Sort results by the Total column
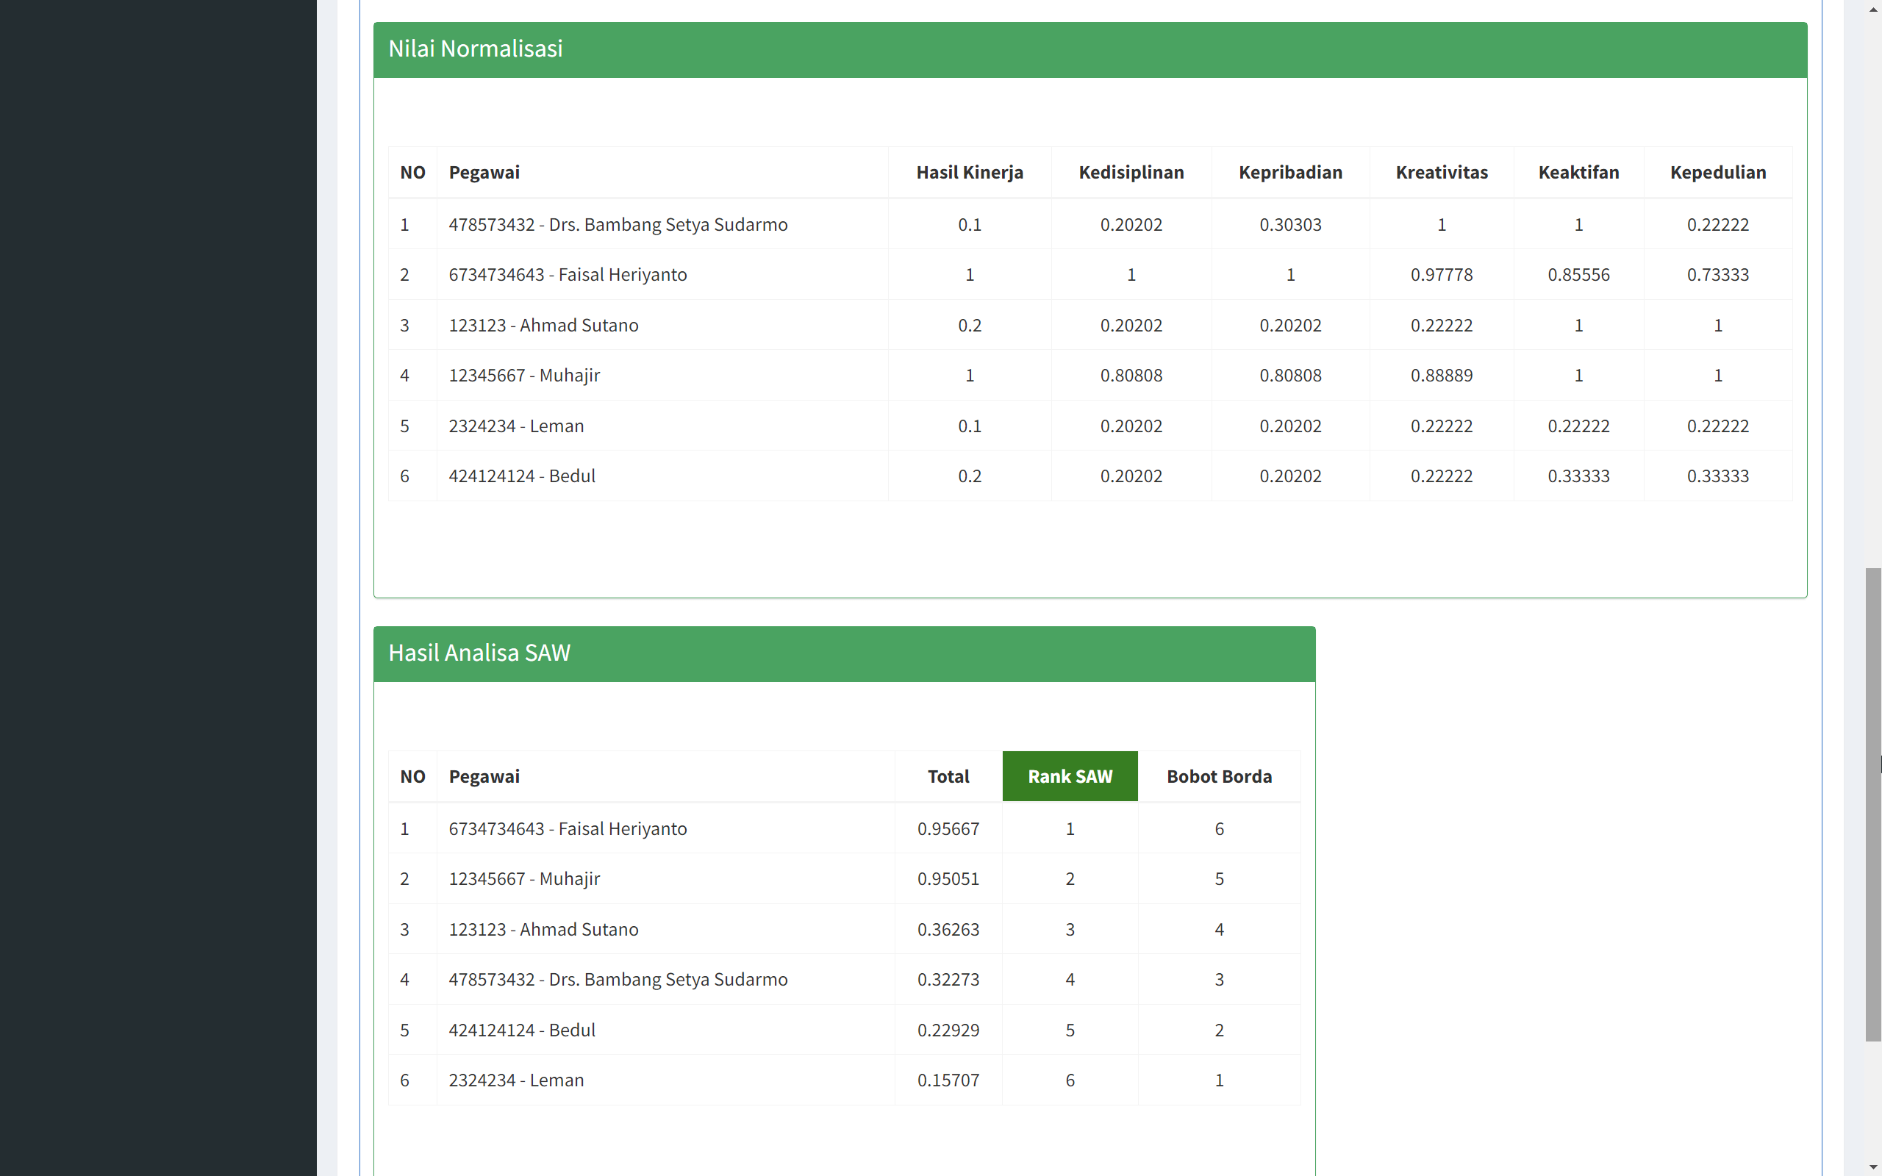This screenshot has width=1882, height=1176. (x=947, y=775)
